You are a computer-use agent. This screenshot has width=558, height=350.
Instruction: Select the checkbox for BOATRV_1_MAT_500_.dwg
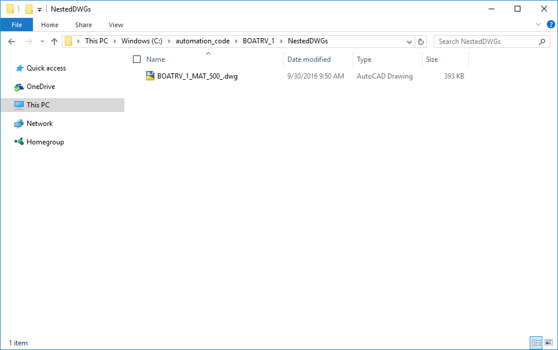click(136, 76)
